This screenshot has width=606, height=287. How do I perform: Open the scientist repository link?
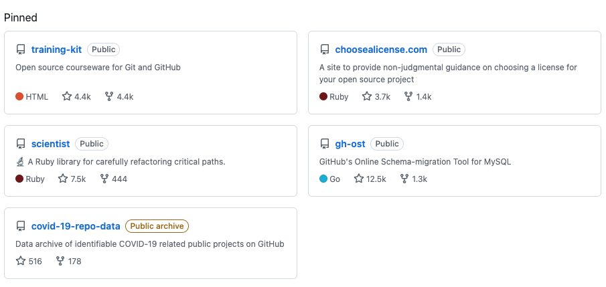tap(51, 144)
